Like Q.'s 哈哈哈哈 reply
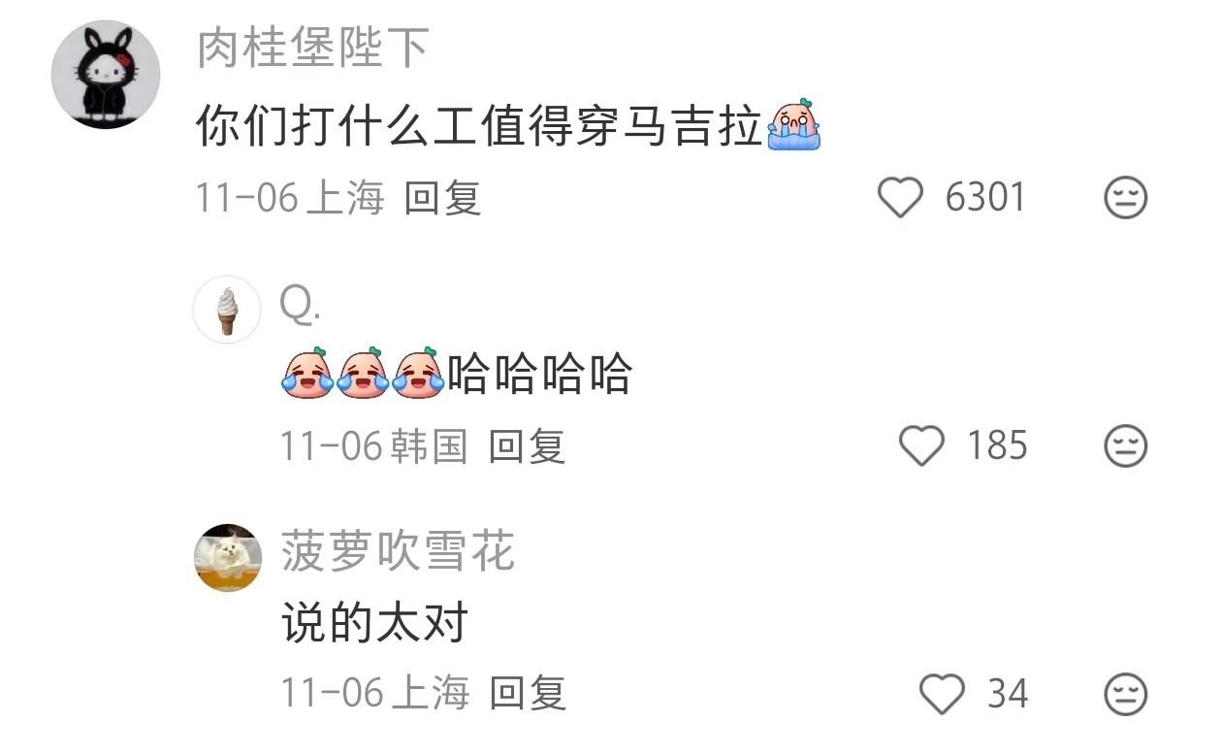 coord(921,446)
